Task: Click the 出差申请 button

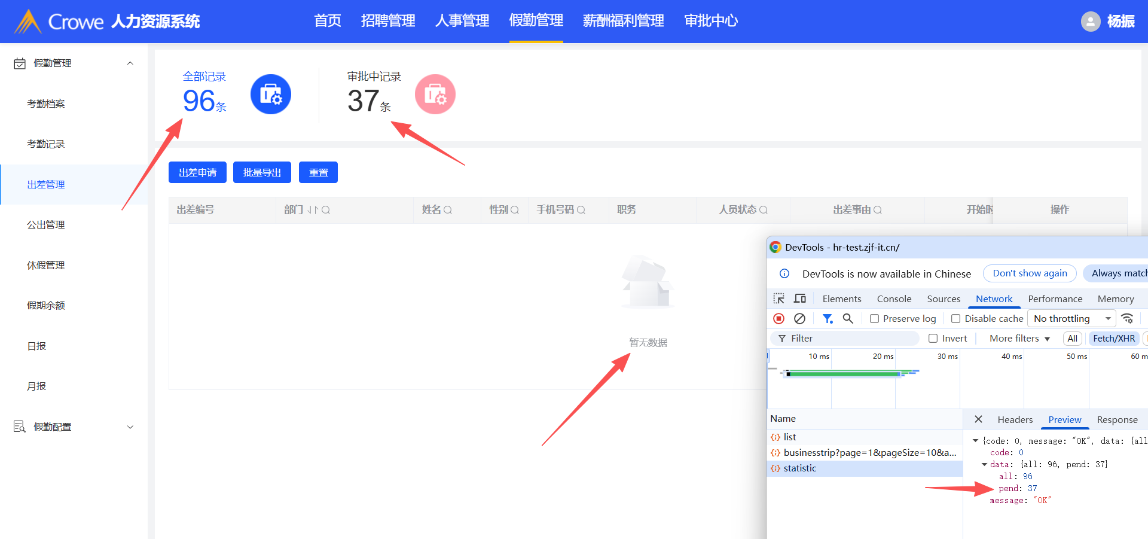Action: pos(197,172)
